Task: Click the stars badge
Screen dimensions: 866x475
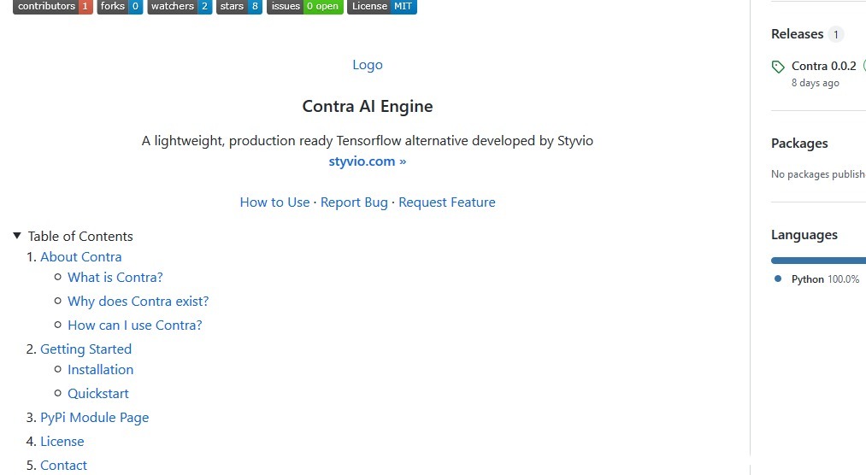Action: (239, 7)
